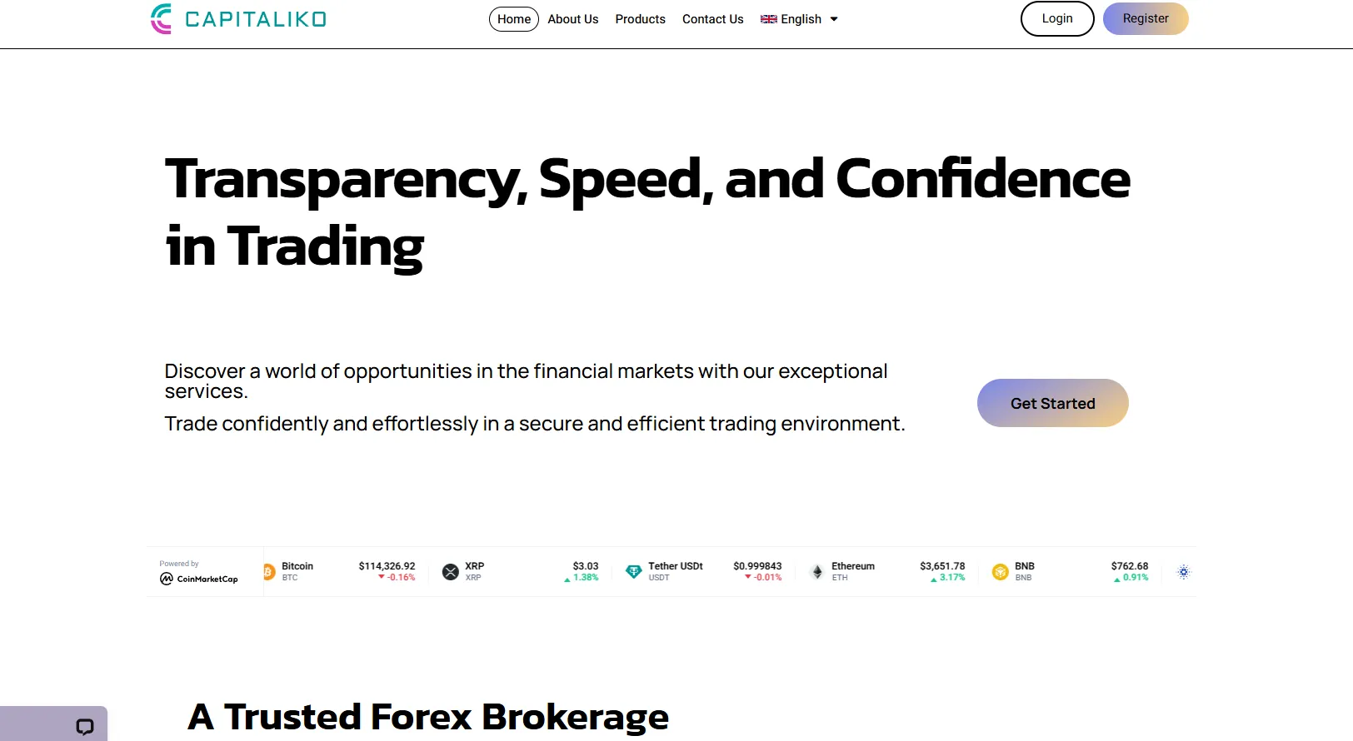Click the Ethereum price $3,651.78

(x=942, y=566)
